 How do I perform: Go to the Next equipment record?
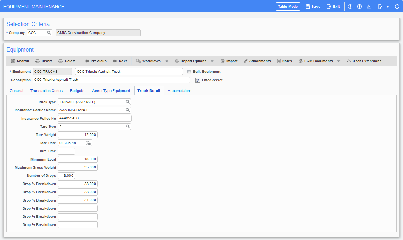coord(120,61)
